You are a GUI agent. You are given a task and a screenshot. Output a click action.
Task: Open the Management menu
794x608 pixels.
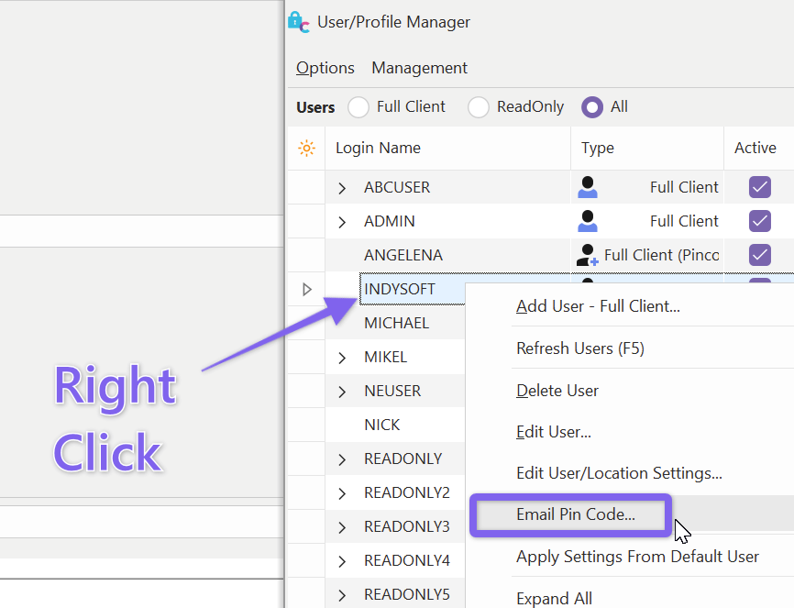coord(419,68)
